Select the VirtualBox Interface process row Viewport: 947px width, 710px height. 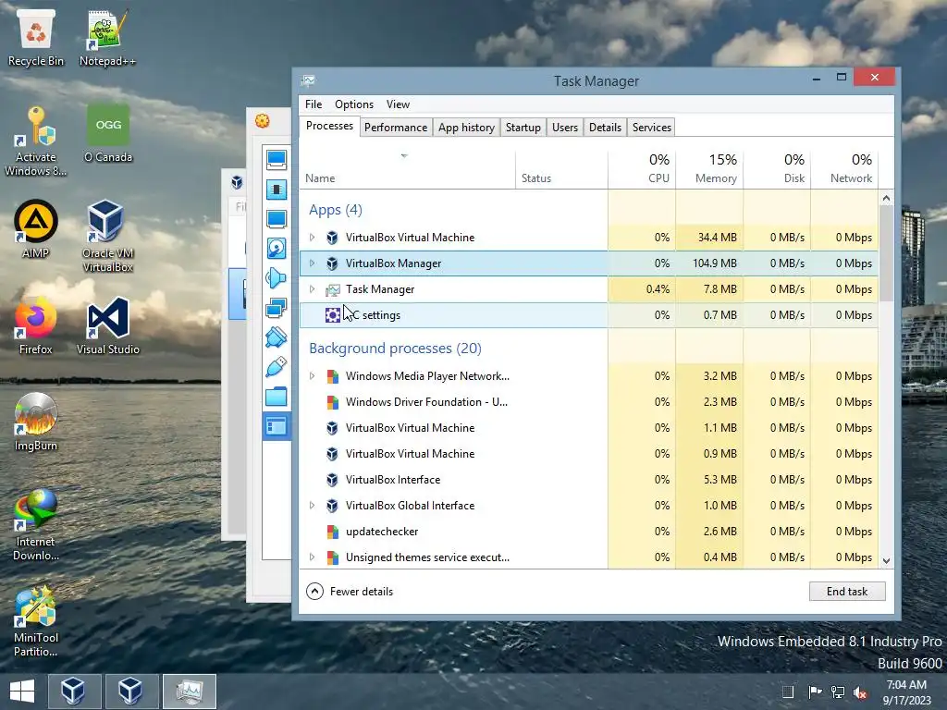coord(589,480)
